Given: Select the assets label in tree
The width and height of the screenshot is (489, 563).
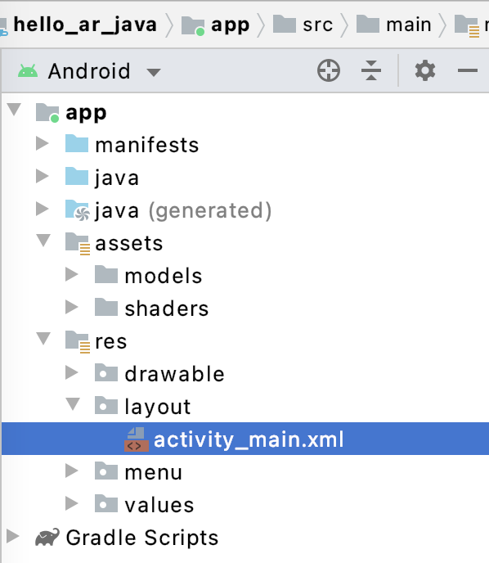Looking at the screenshot, I should pos(129,243).
